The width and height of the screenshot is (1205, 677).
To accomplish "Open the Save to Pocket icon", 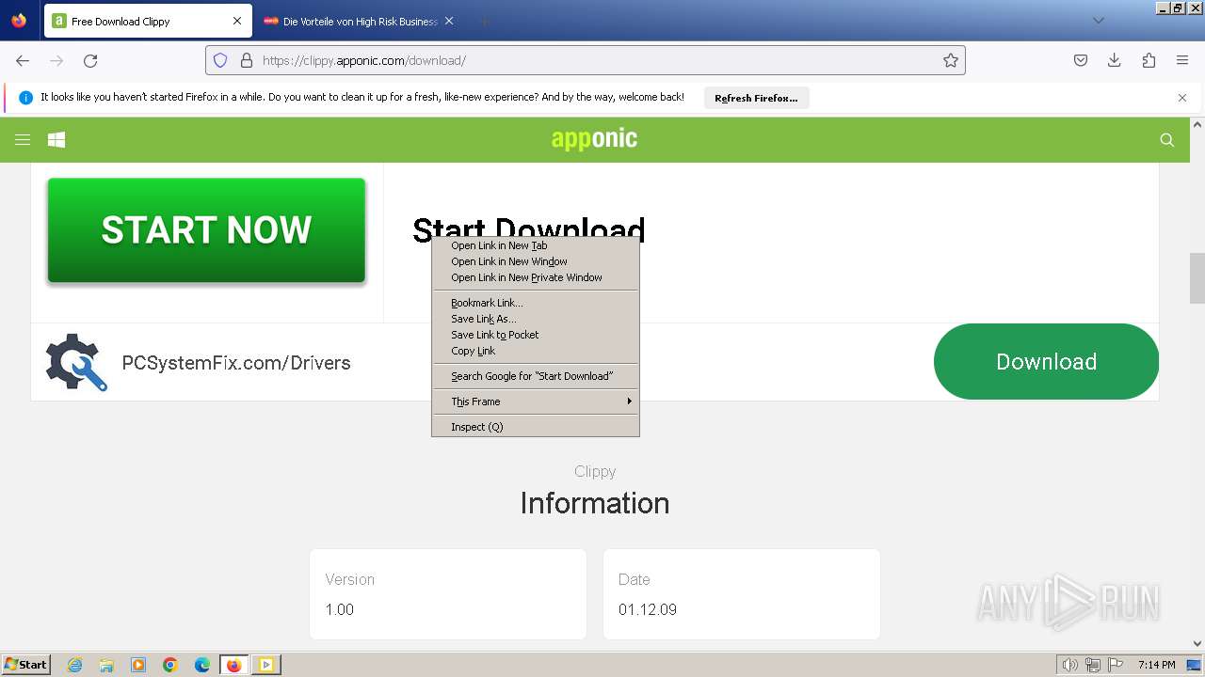I will pos(1081,60).
